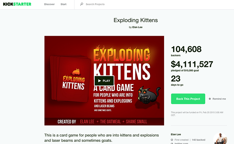This screenshot has width=234, height=144.
Task: Click the Remind me label
Action: (219, 99)
